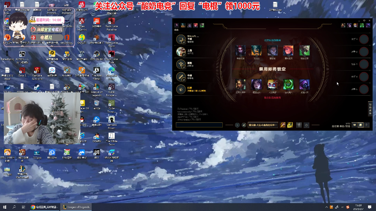Open the ward skin selector icon
376x211 pixels.
(299, 125)
